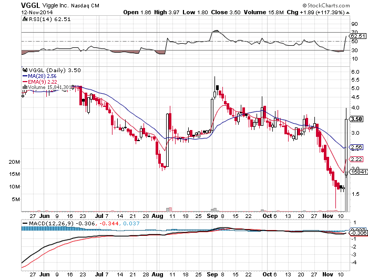Click the StockCharts.com watermark link
This screenshot has width=368, height=279.
point(326,5)
